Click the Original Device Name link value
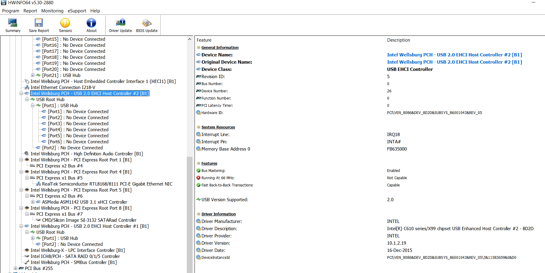The width and height of the screenshot is (545, 273). pyautogui.click(x=454, y=62)
